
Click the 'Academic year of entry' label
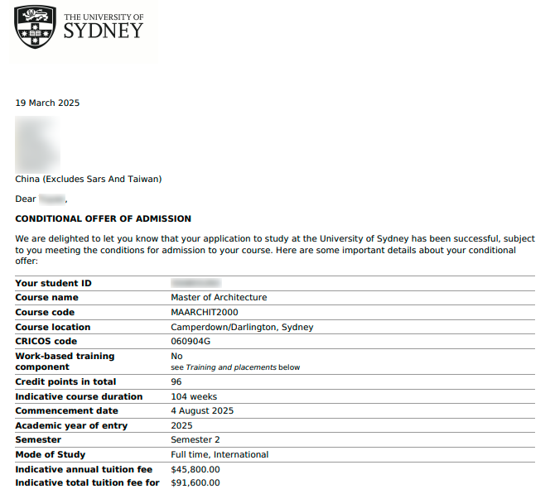click(71, 426)
